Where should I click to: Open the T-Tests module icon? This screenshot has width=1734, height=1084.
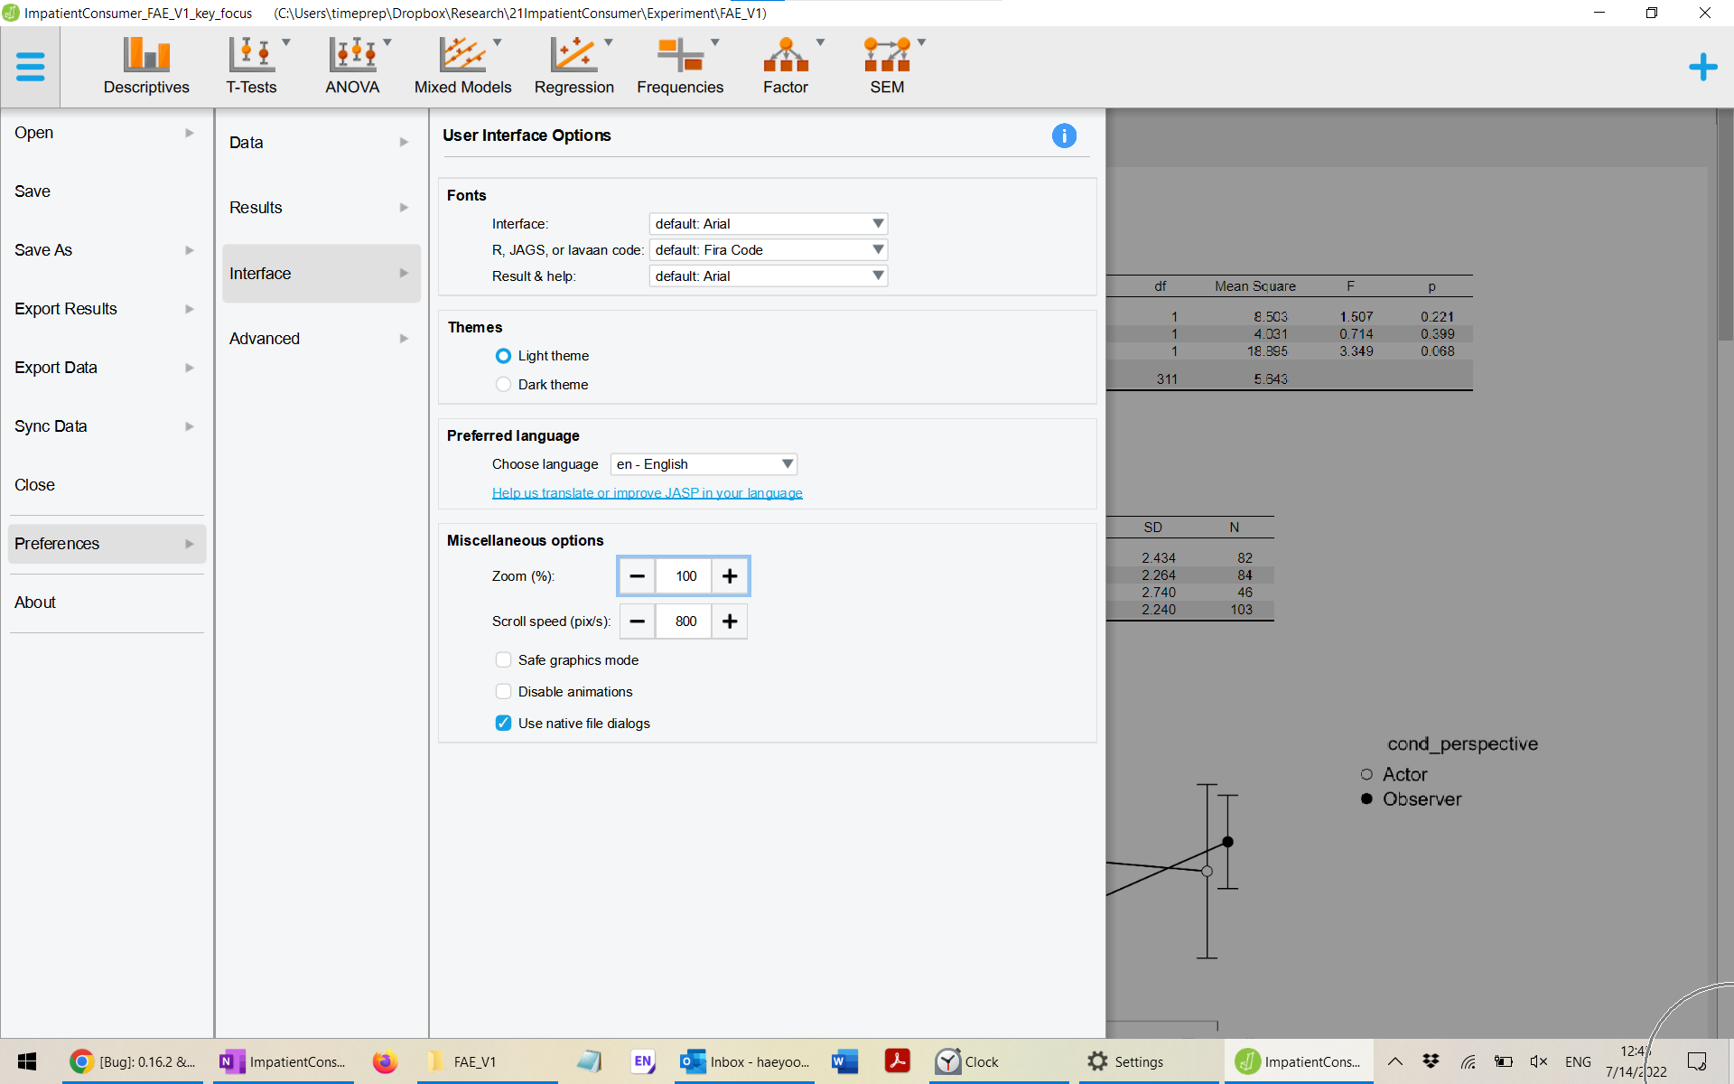251,66
